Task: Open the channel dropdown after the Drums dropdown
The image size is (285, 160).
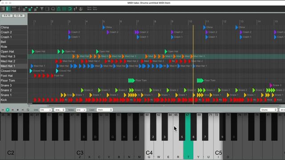Action: click(282, 110)
